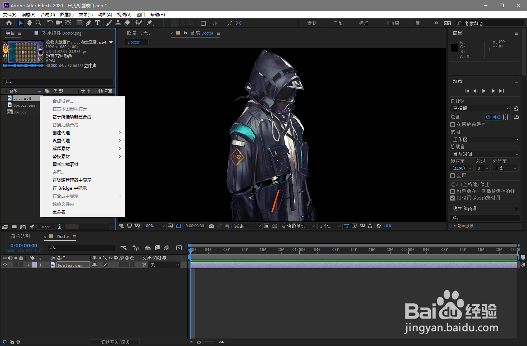Select the Type text tool
This screenshot has height=346, width=527.
click(x=97, y=23)
